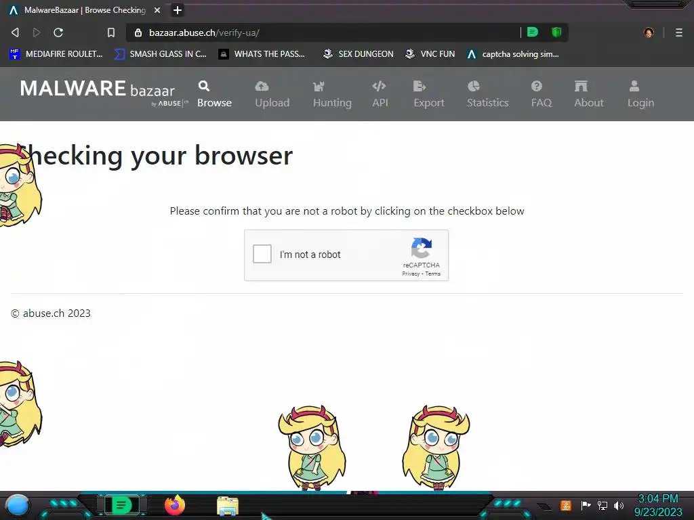Go to Hunting in site navigation
Viewport: 694px width, 520px height.
(332, 94)
